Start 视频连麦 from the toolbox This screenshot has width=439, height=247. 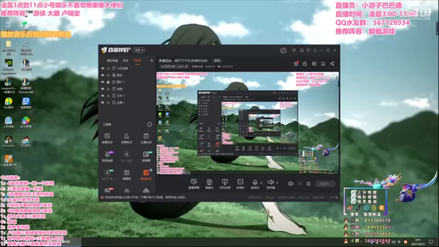coord(107,156)
